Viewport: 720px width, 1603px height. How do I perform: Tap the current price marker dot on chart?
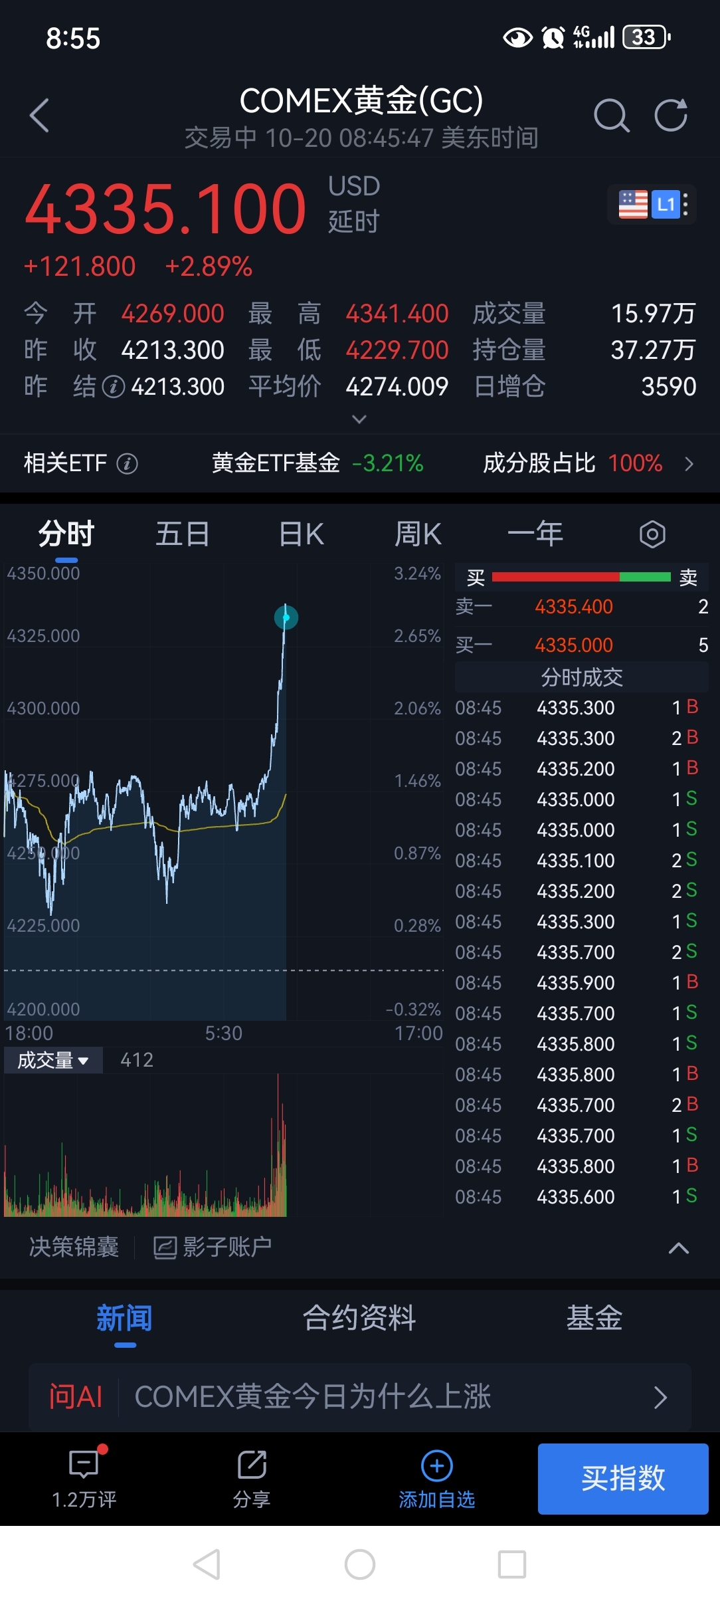(286, 617)
